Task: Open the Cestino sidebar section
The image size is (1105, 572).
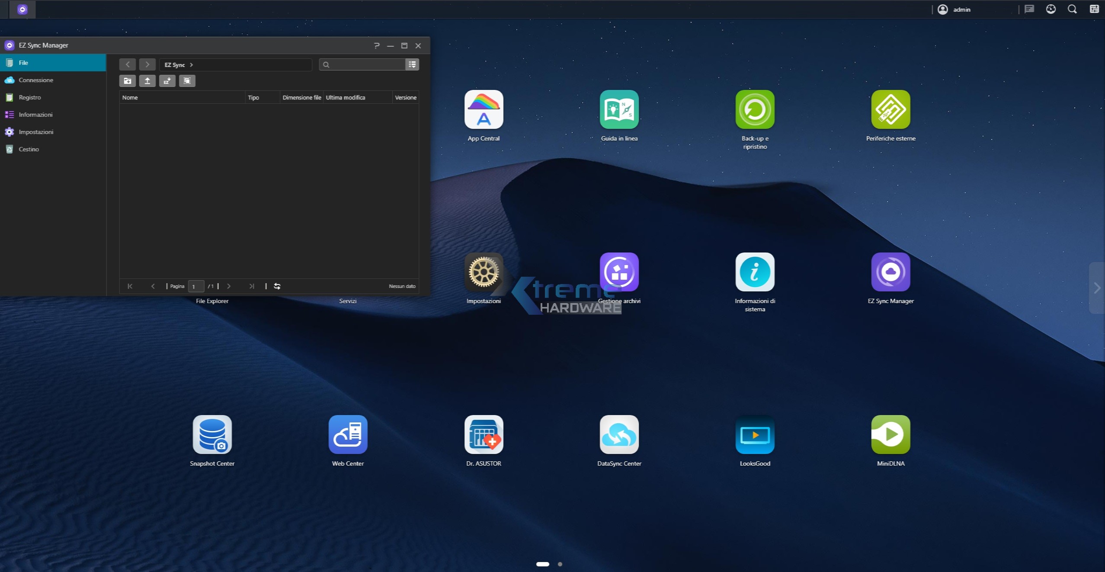Action: 29,149
